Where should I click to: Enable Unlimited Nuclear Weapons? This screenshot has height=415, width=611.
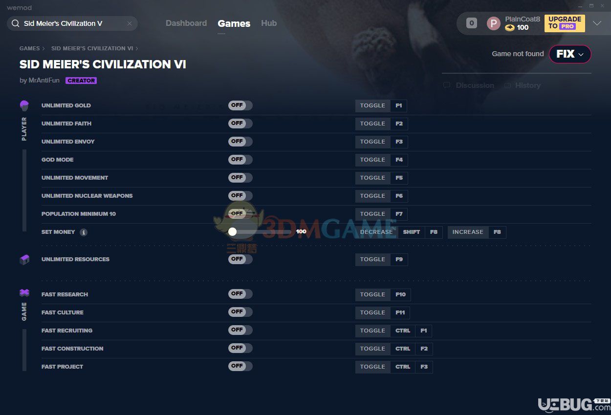(240, 196)
